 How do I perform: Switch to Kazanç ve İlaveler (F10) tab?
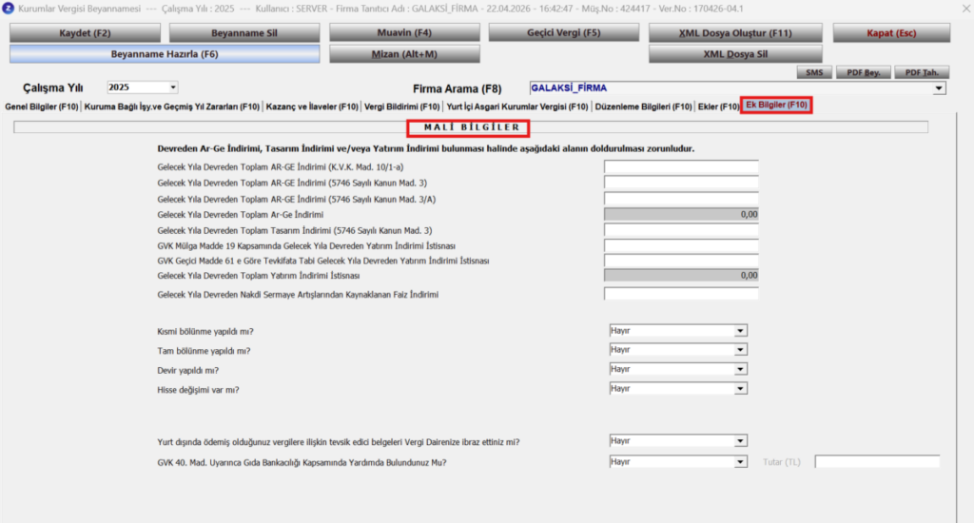point(312,107)
